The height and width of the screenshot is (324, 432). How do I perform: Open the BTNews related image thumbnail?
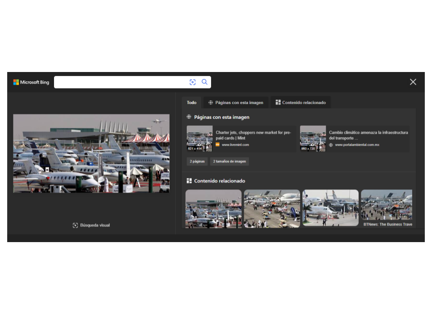386,208
